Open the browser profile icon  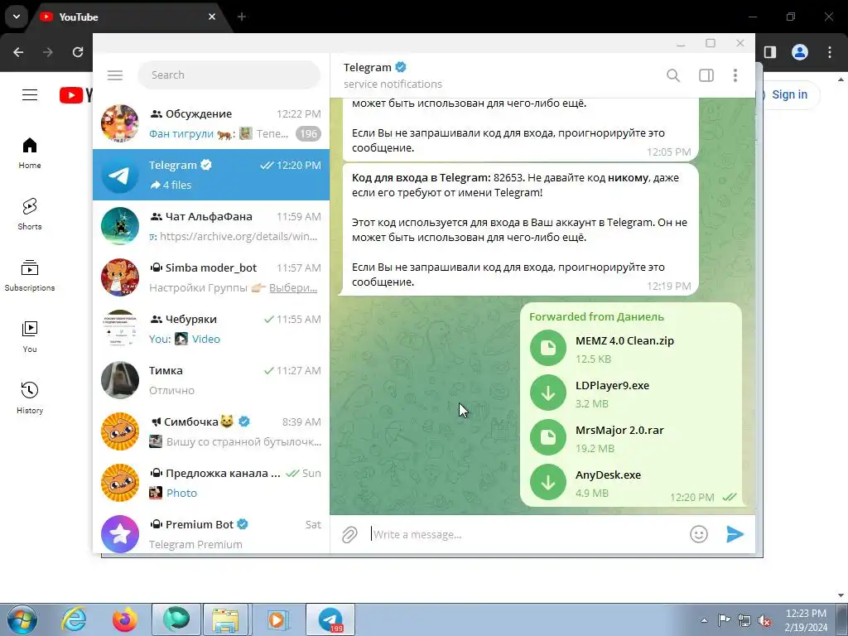[x=800, y=52]
